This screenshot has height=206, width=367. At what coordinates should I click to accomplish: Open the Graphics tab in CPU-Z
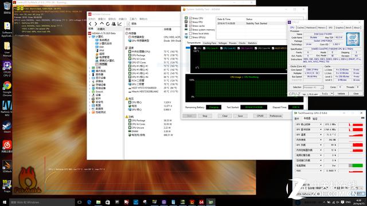pos(339,27)
